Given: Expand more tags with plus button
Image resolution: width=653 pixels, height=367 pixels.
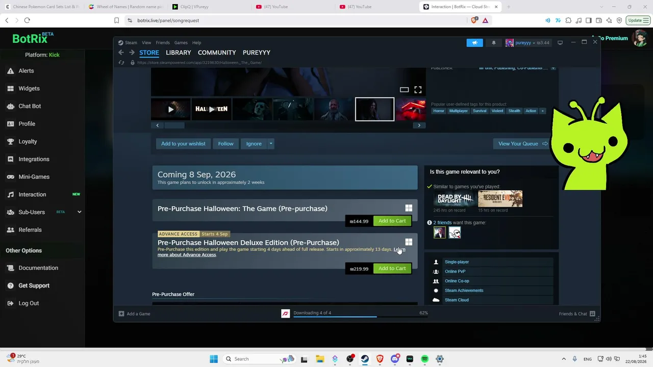Looking at the screenshot, I should click(x=542, y=111).
